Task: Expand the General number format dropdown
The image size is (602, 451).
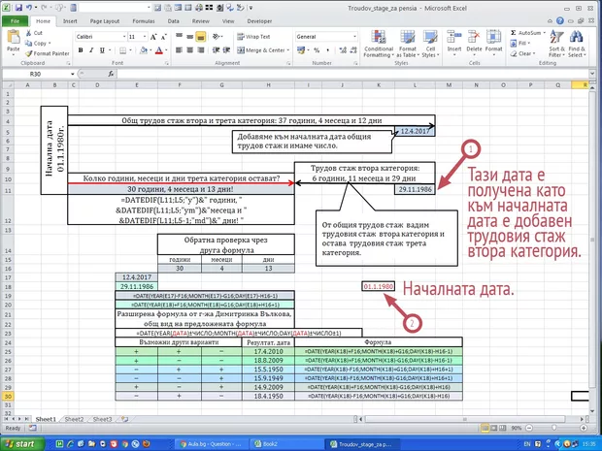Action: [351, 36]
